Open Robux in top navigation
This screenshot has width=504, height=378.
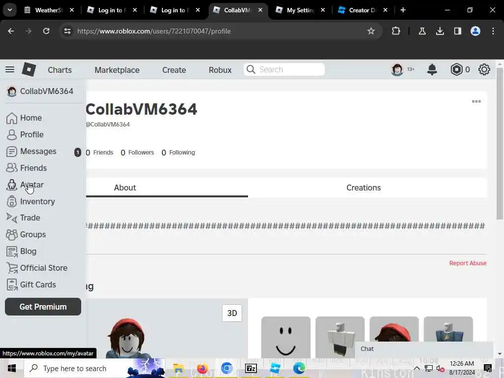220,70
